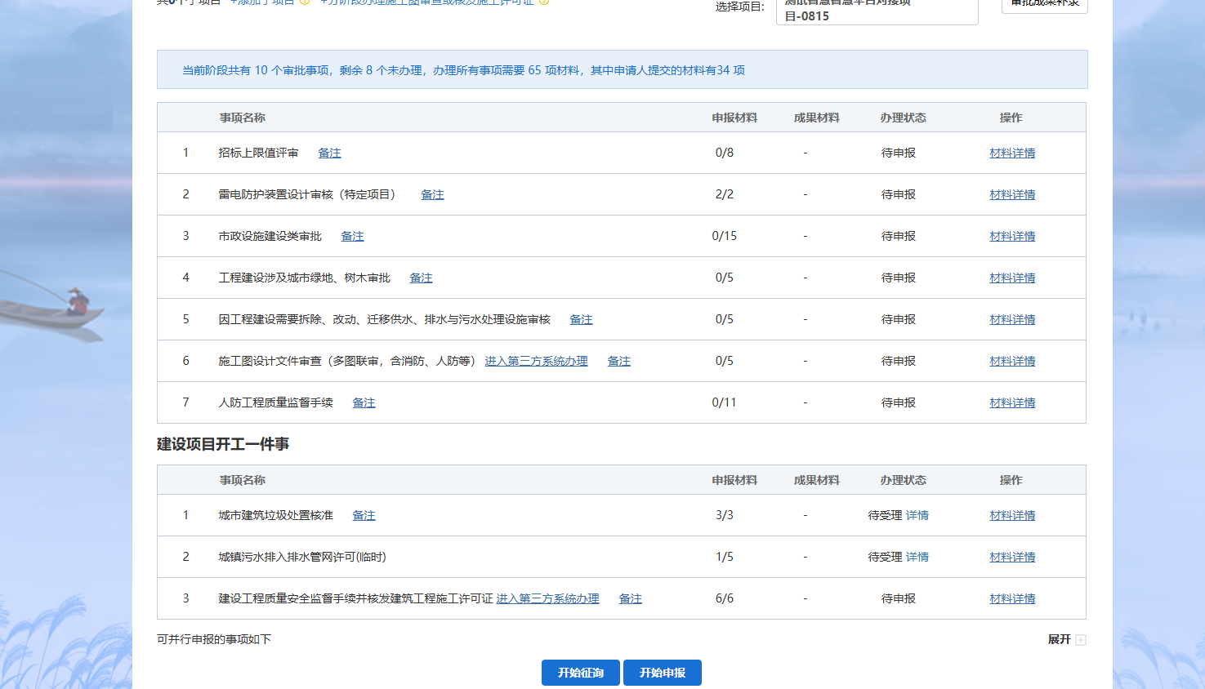Open 材料详情 for 工程建设涉及城市绿地、树木审批
The image size is (1205, 689).
click(x=1011, y=278)
